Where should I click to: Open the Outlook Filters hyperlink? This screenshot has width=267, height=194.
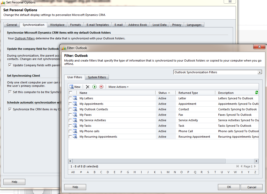(25, 38)
